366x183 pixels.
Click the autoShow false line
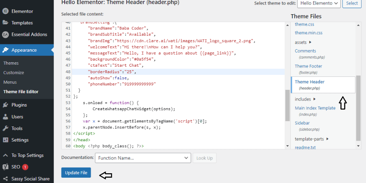[108, 78]
